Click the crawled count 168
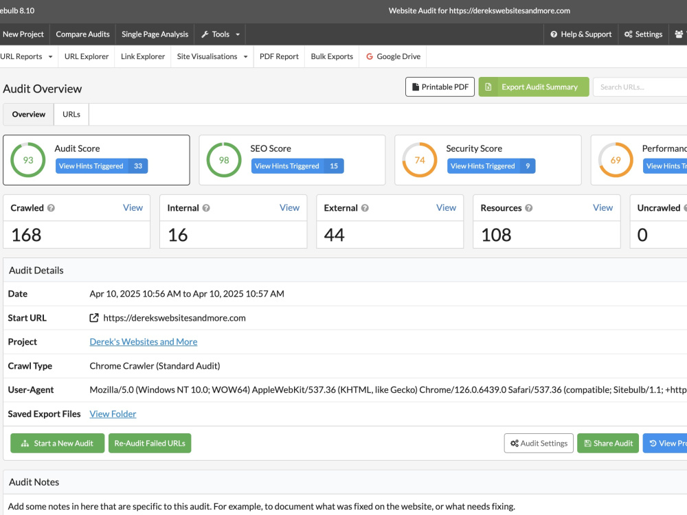This screenshot has height=515, width=687. [x=26, y=235]
